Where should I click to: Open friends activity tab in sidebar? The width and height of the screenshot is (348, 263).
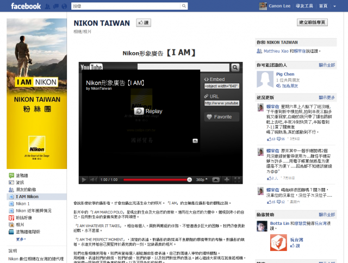[x=22, y=190]
